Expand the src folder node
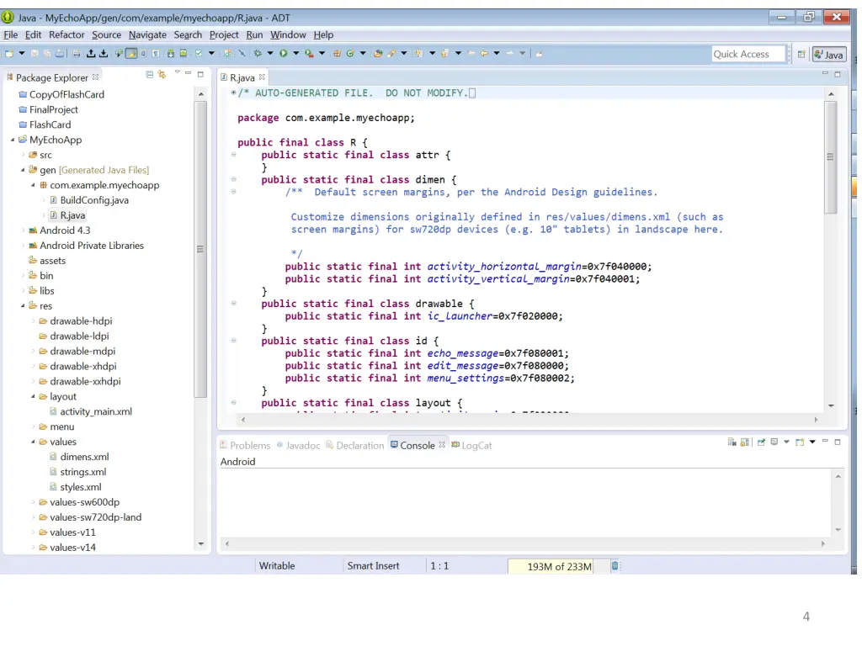 pyautogui.click(x=23, y=155)
